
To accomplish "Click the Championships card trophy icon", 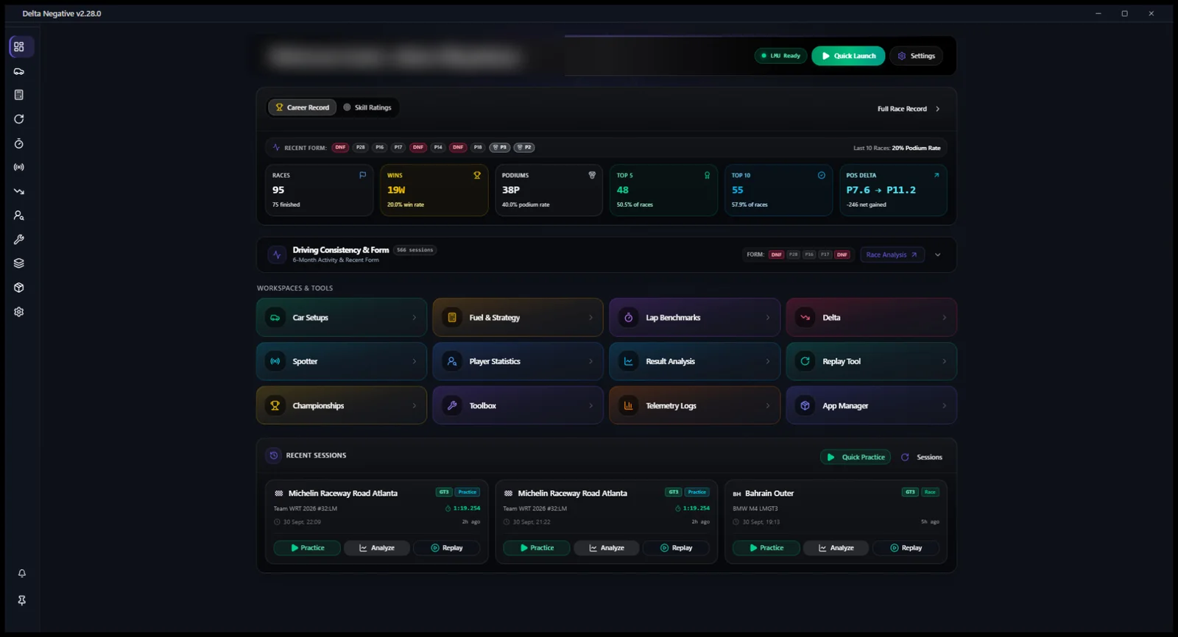I will pyautogui.click(x=275, y=405).
